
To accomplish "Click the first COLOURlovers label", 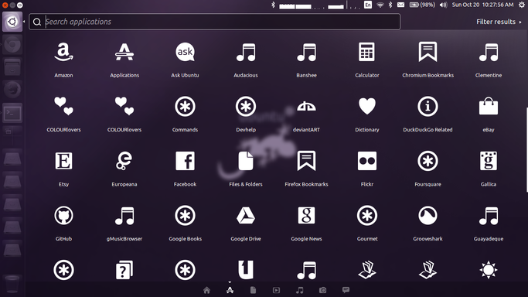I will [63, 130].
